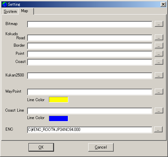Browse for Kokudo Point file

(159, 53)
